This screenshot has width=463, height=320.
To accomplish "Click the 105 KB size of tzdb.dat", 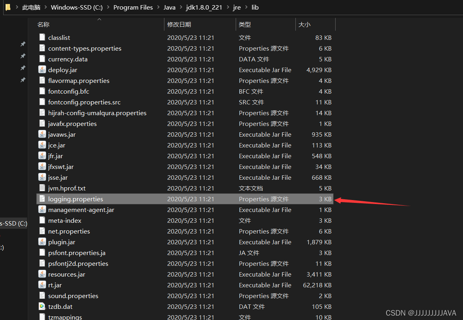I will tap(322, 307).
